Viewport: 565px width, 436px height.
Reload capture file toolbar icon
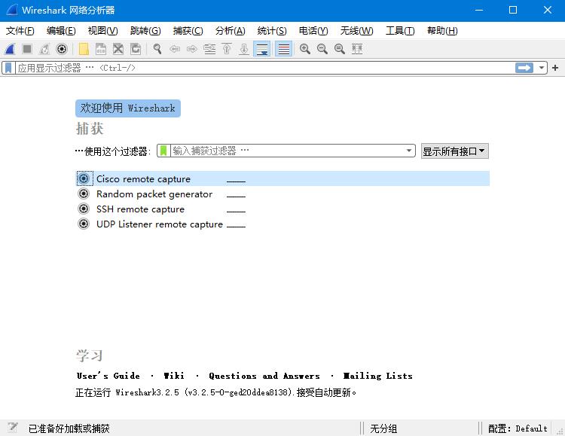pos(136,49)
